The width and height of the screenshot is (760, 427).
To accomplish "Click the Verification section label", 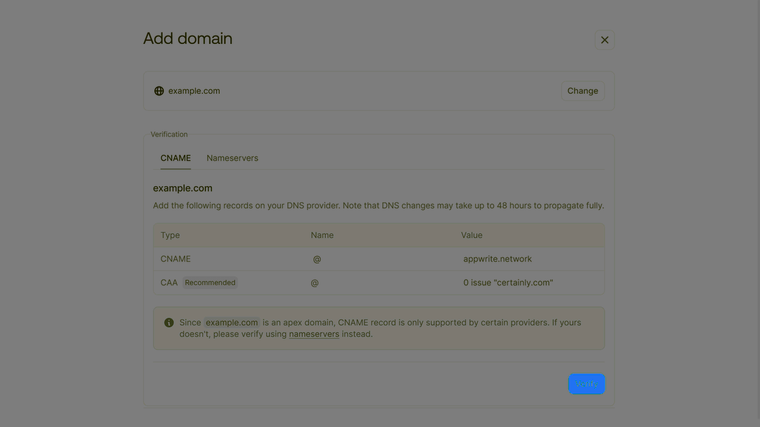I will click(x=169, y=134).
